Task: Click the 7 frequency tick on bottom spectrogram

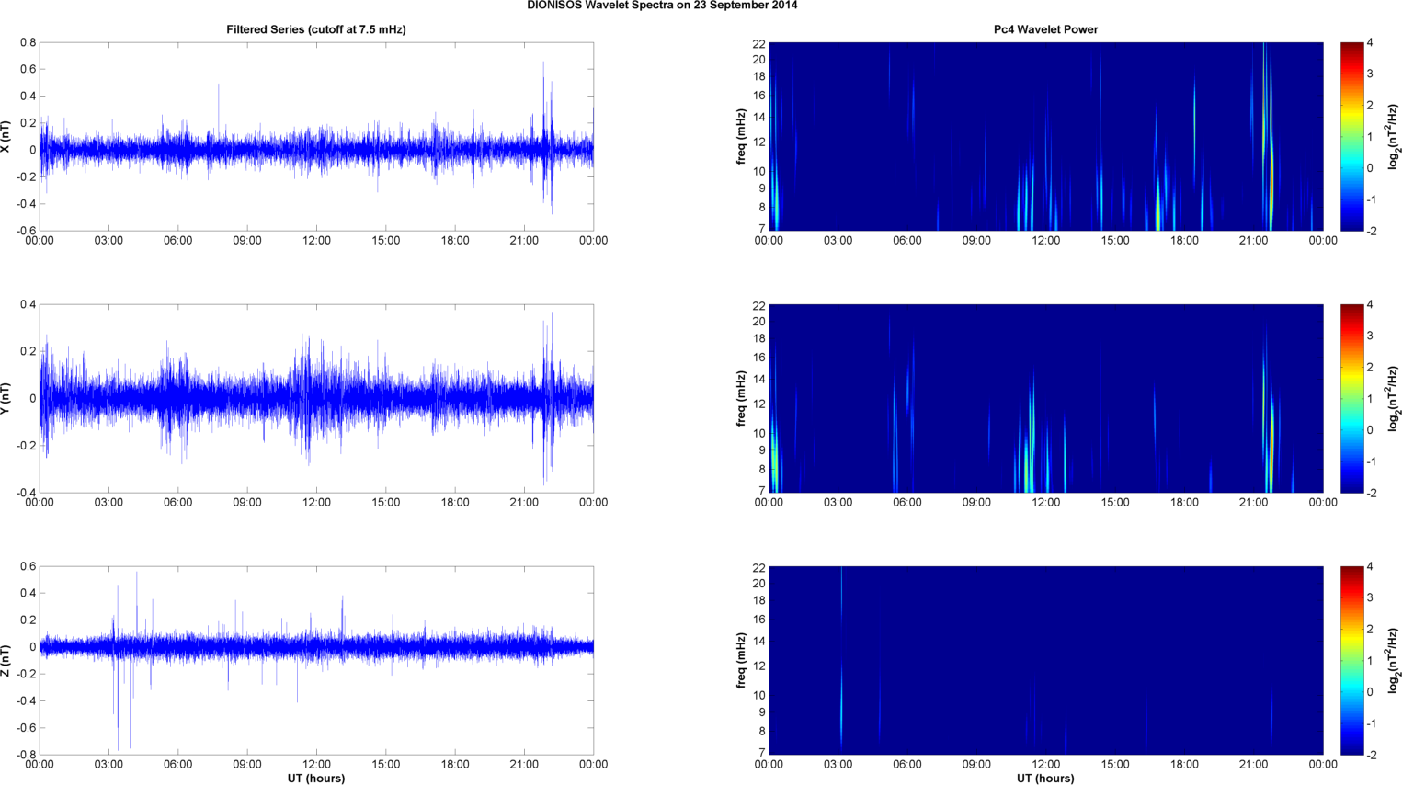Action: [762, 752]
